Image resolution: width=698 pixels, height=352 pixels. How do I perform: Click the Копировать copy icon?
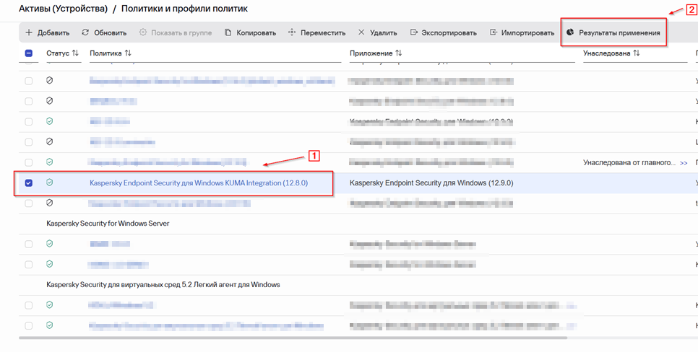click(x=228, y=33)
